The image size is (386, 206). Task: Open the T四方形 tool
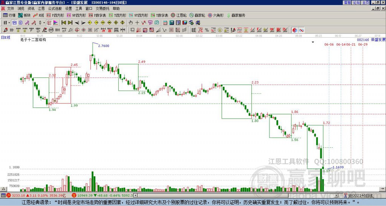118,15
